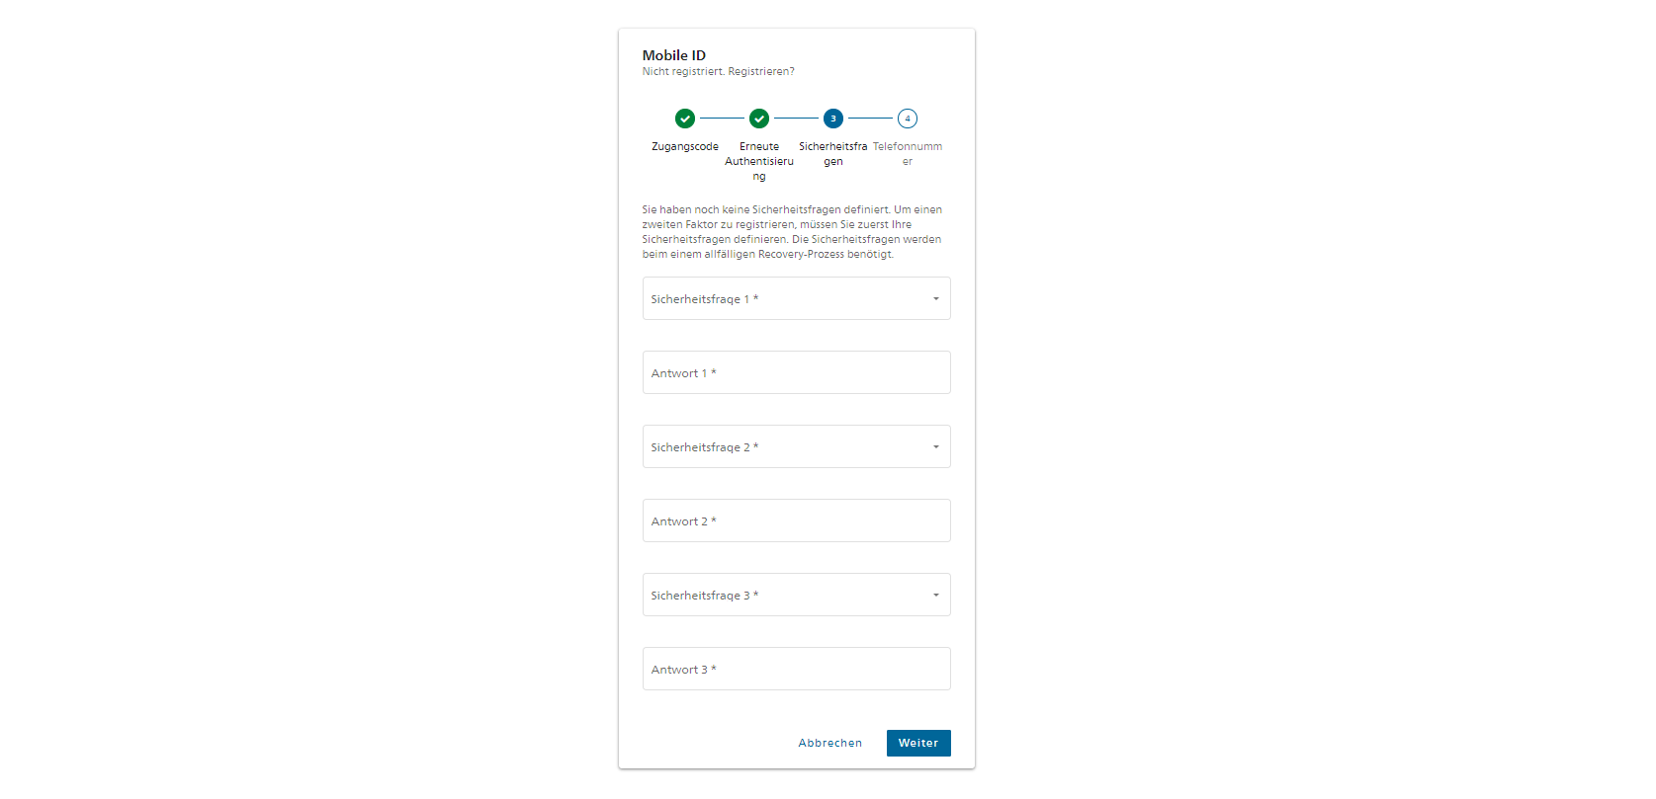Click the Weiter button
This screenshot has height=799, width=1656.
click(x=918, y=743)
